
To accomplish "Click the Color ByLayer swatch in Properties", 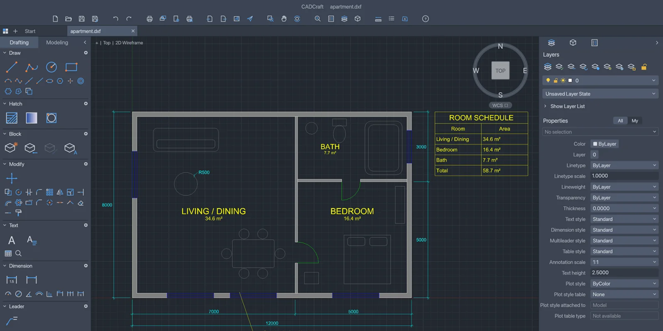I will pos(604,144).
